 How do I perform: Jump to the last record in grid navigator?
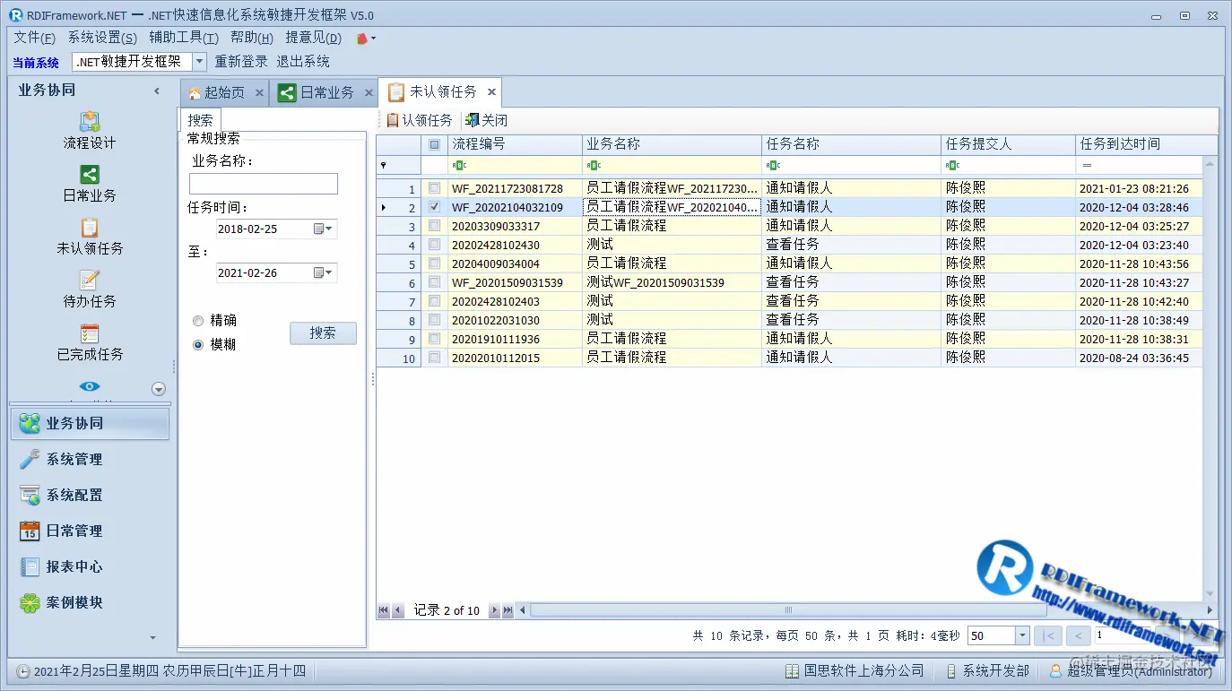tap(508, 610)
